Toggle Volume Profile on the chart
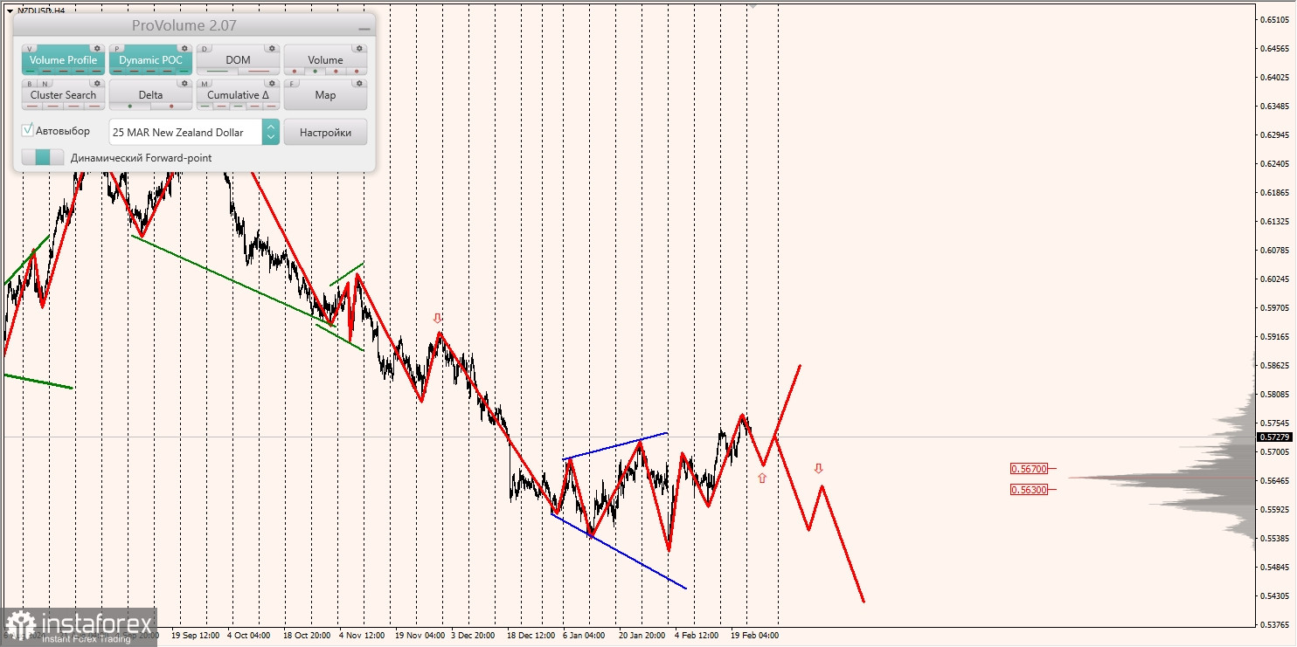Image resolution: width=1297 pixels, height=647 pixels. click(x=63, y=60)
